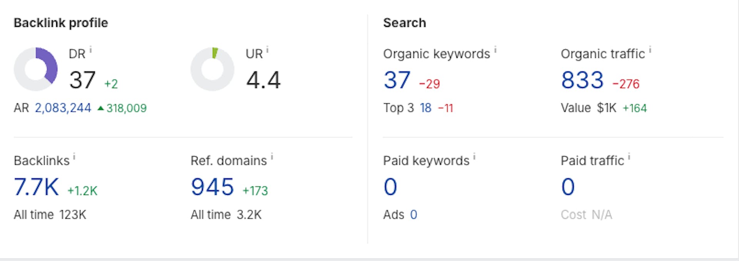Click the Organic keywords info icon
Screen dimensions: 739x261
(x=495, y=50)
